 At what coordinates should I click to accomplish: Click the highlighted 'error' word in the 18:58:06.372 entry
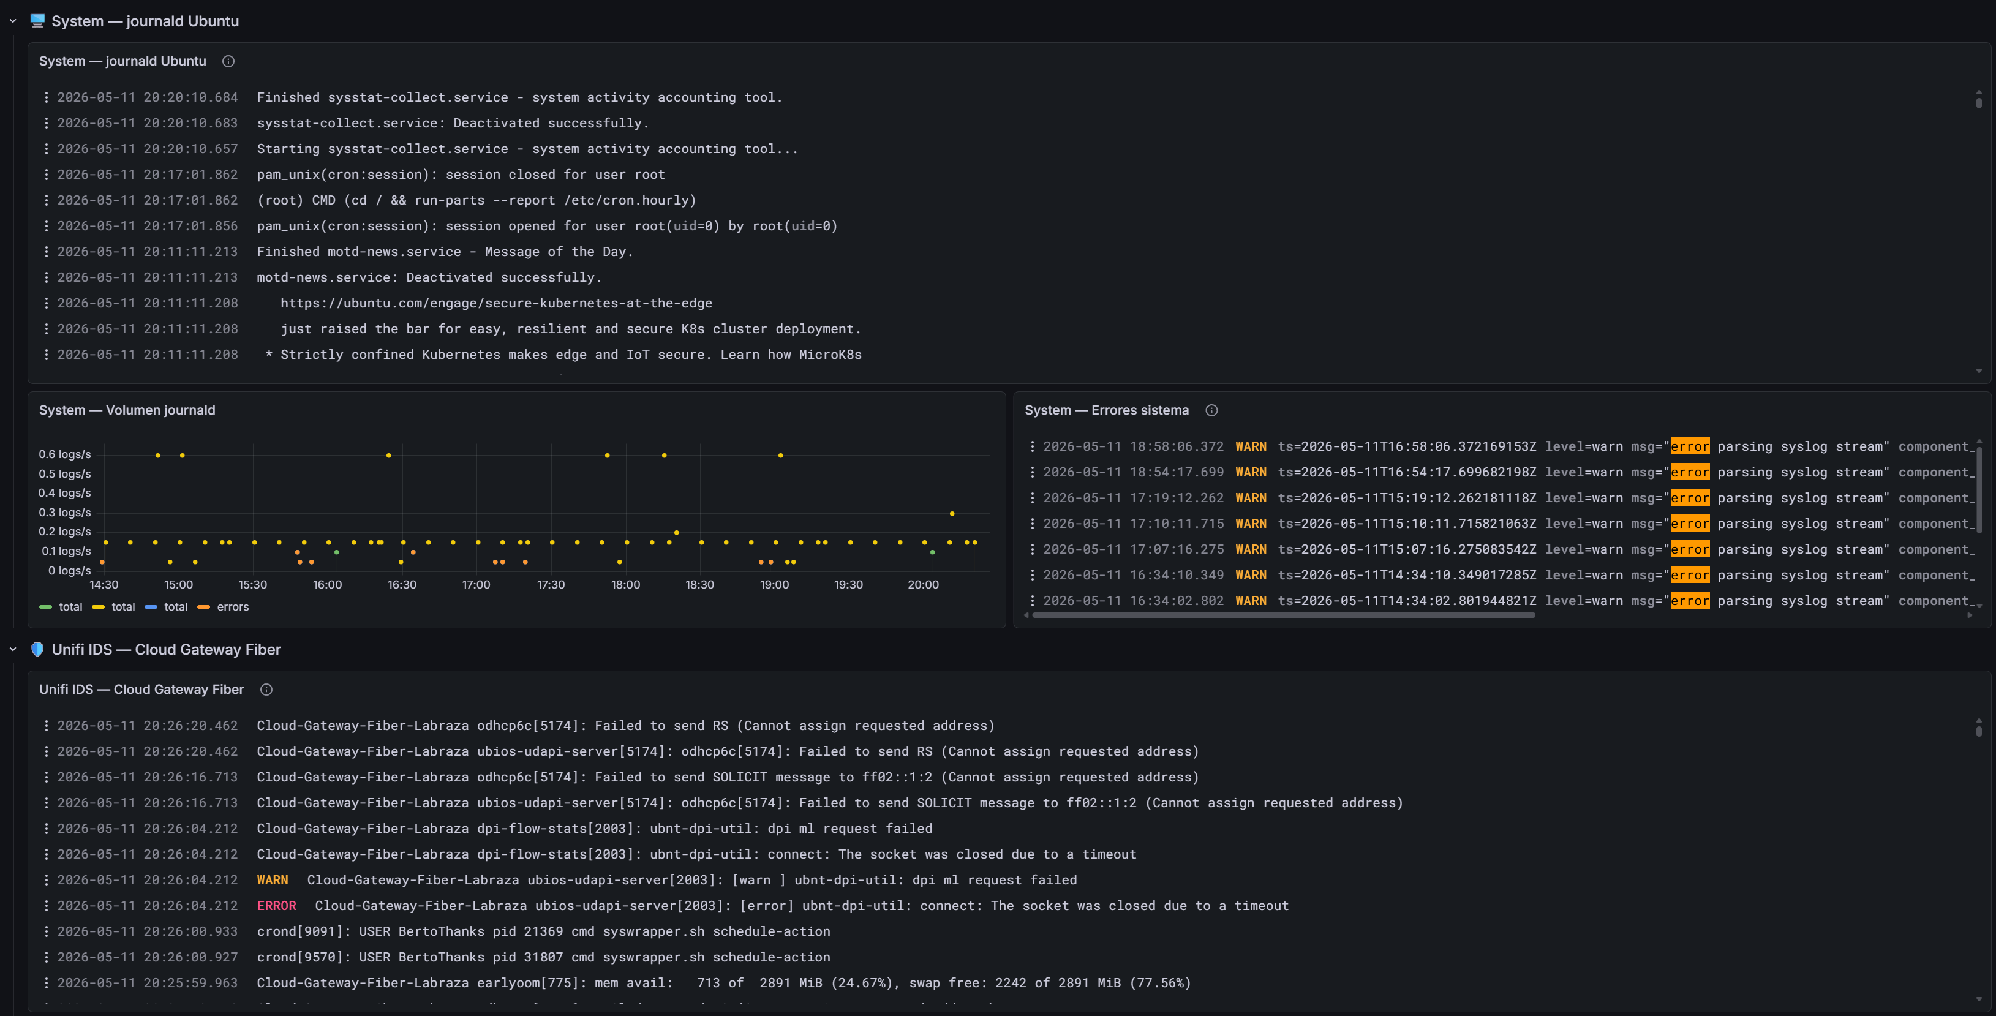click(1690, 446)
